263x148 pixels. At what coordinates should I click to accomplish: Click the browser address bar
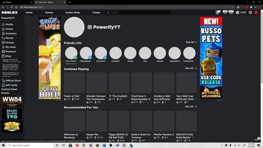pos(126,7)
